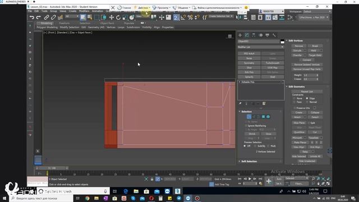Image resolution: width=359 pixels, height=202 pixels.
Task: Enable the Split checkbox beside Slice Plane
Action: coord(309,123)
